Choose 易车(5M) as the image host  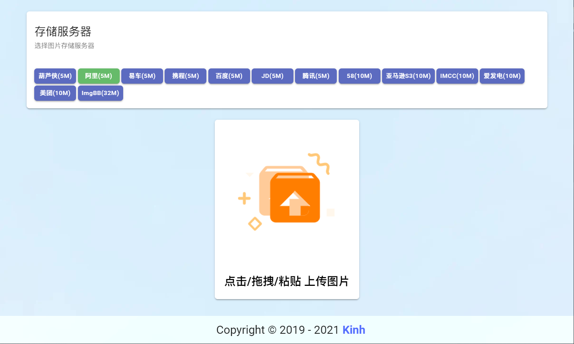tap(142, 76)
